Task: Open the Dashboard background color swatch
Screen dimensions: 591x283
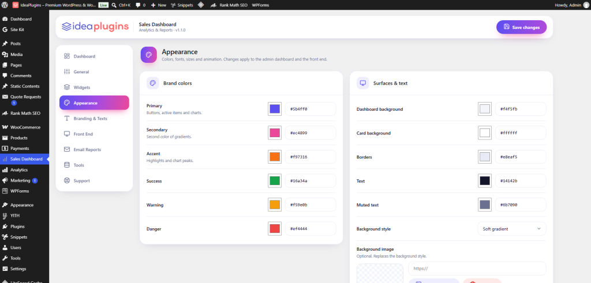Action: point(485,109)
